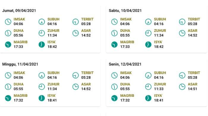Viewport: 208px width, 116px height.
Task: Click the Subuh clock icon for Senin
Action: pos(148,75)
